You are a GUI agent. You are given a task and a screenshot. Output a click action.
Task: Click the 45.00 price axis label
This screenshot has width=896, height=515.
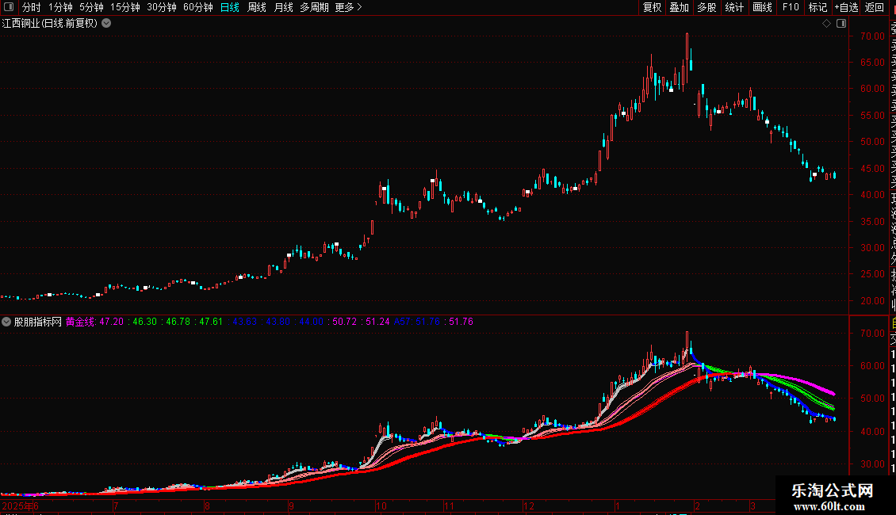click(x=872, y=169)
